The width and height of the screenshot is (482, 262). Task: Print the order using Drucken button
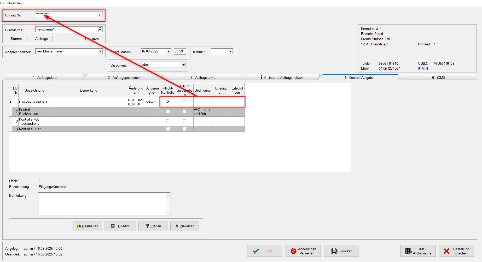click(341, 251)
